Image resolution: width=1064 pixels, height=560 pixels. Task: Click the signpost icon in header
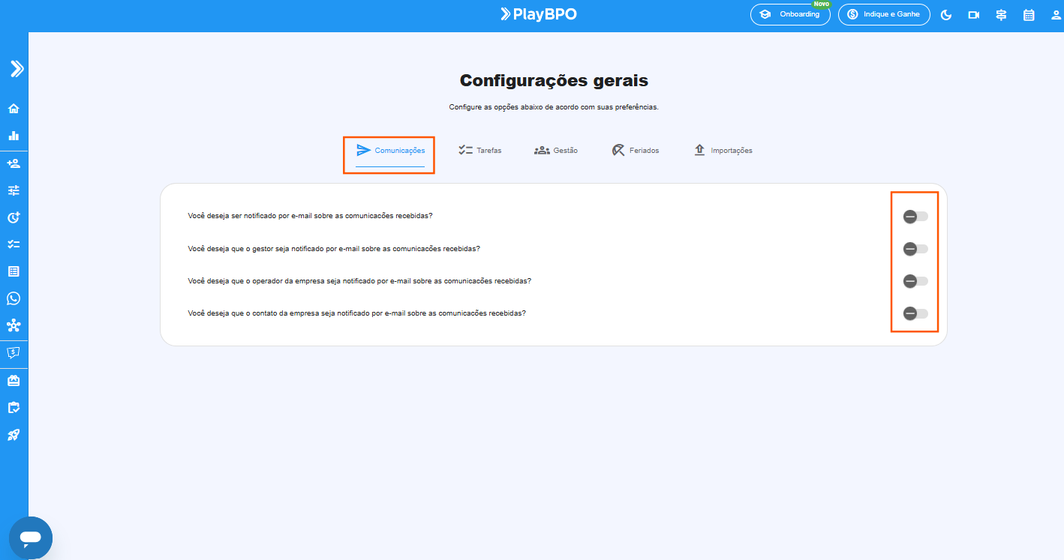point(1001,15)
